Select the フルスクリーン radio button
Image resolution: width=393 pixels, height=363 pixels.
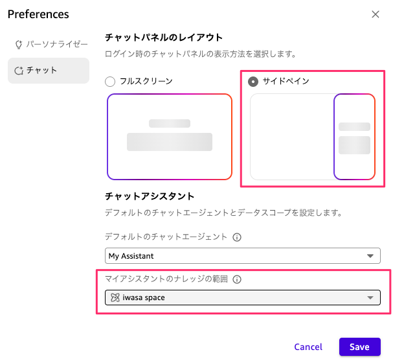(x=110, y=82)
